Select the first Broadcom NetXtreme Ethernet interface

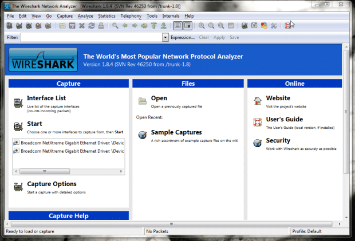(68, 143)
